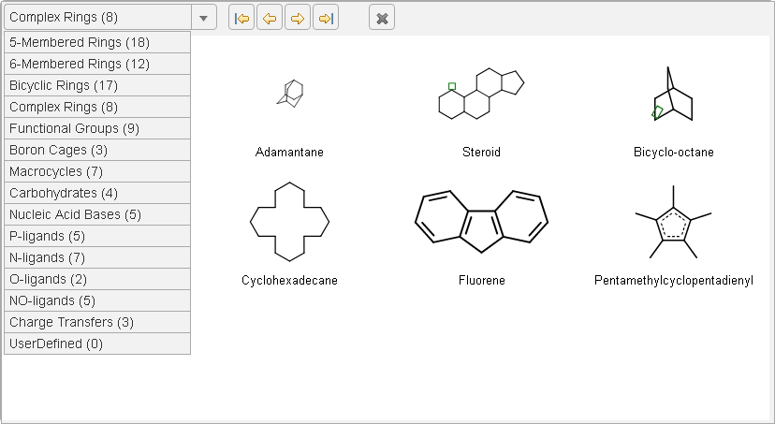Screen dimensions: 775x424
Task: Pick the Pentamethylcyclopentadienyl template
Action: pos(673,222)
